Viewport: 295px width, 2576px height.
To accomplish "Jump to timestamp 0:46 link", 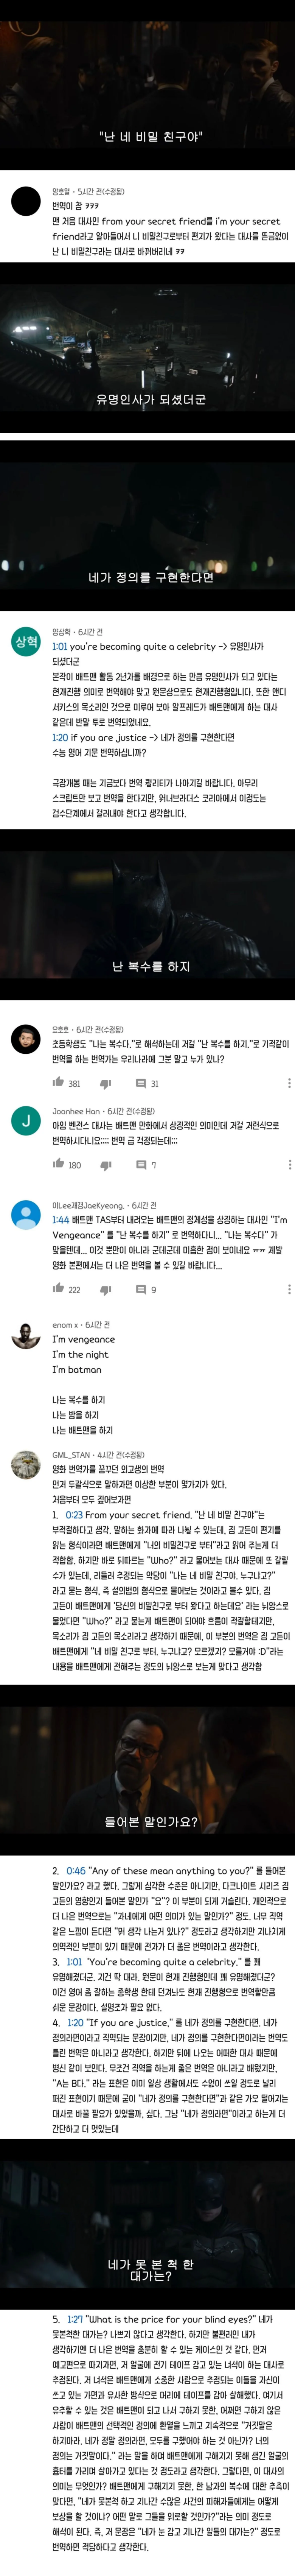I will point(75,1870).
